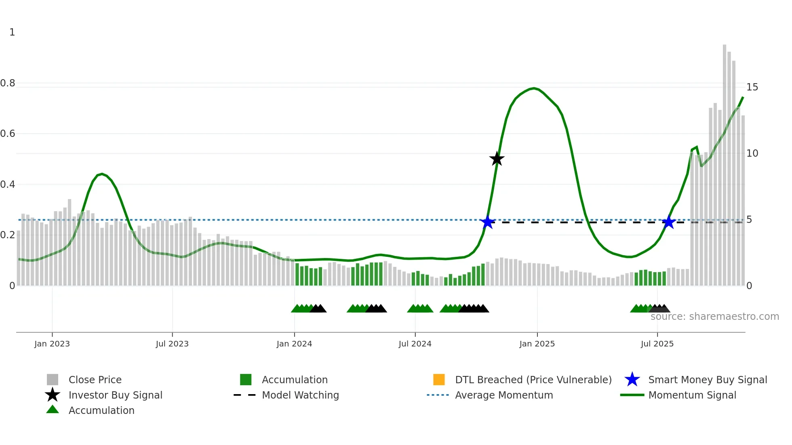The image size is (792, 445).
Task: Click the 10 right axis value
Action: pyautogui.click(x=752, y=153)
